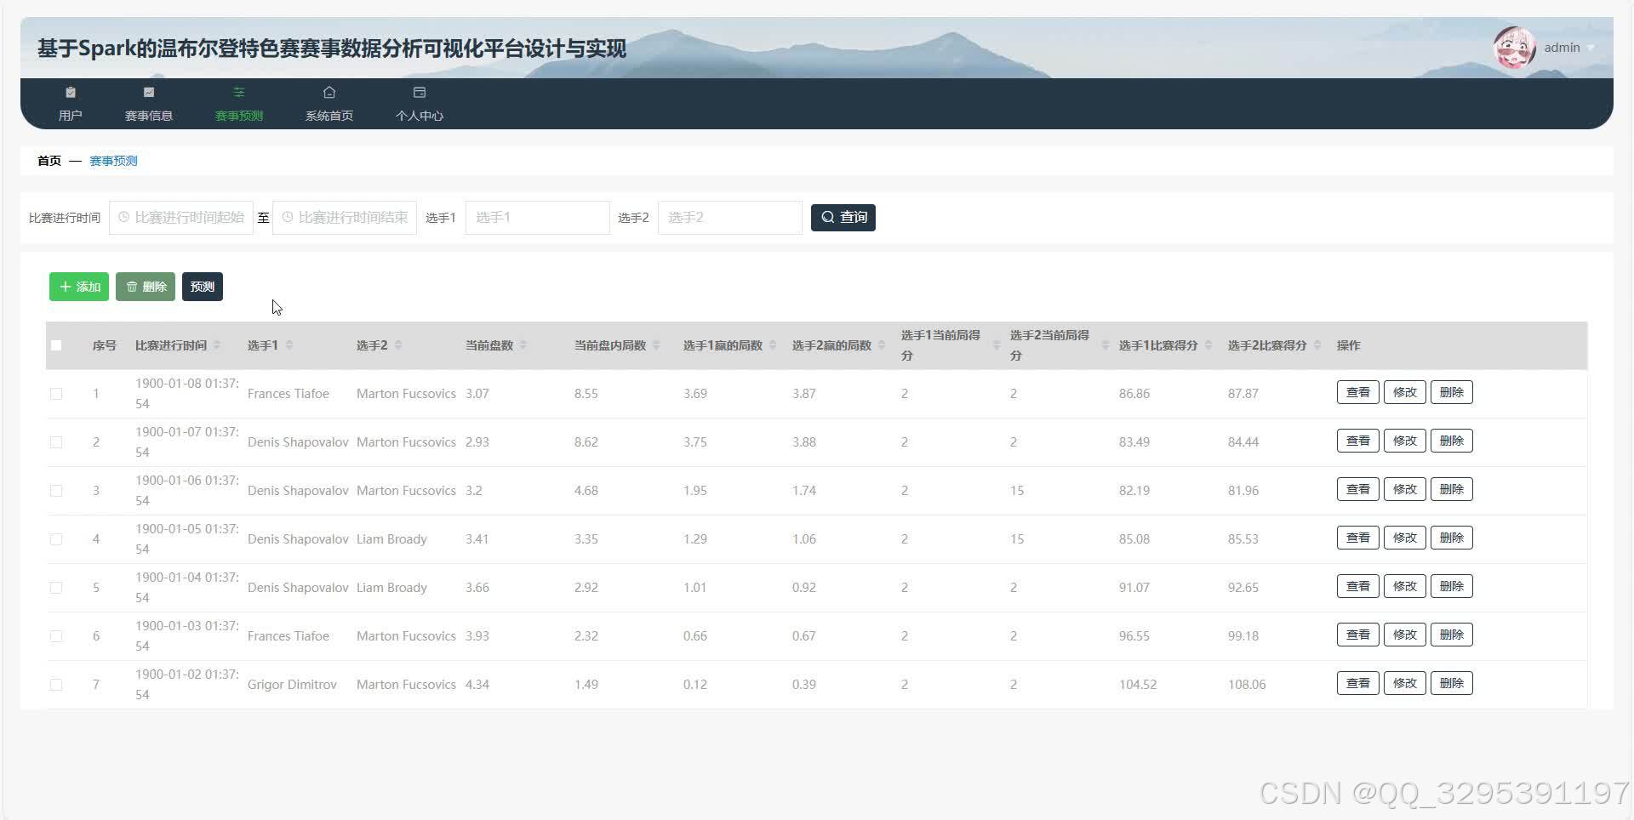Open 个人中心 panel icon
This screenshot has height=820, width=1634.
pyautogui.click(x=420, y=93)
